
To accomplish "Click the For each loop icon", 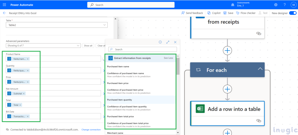I will pos(198,70).
